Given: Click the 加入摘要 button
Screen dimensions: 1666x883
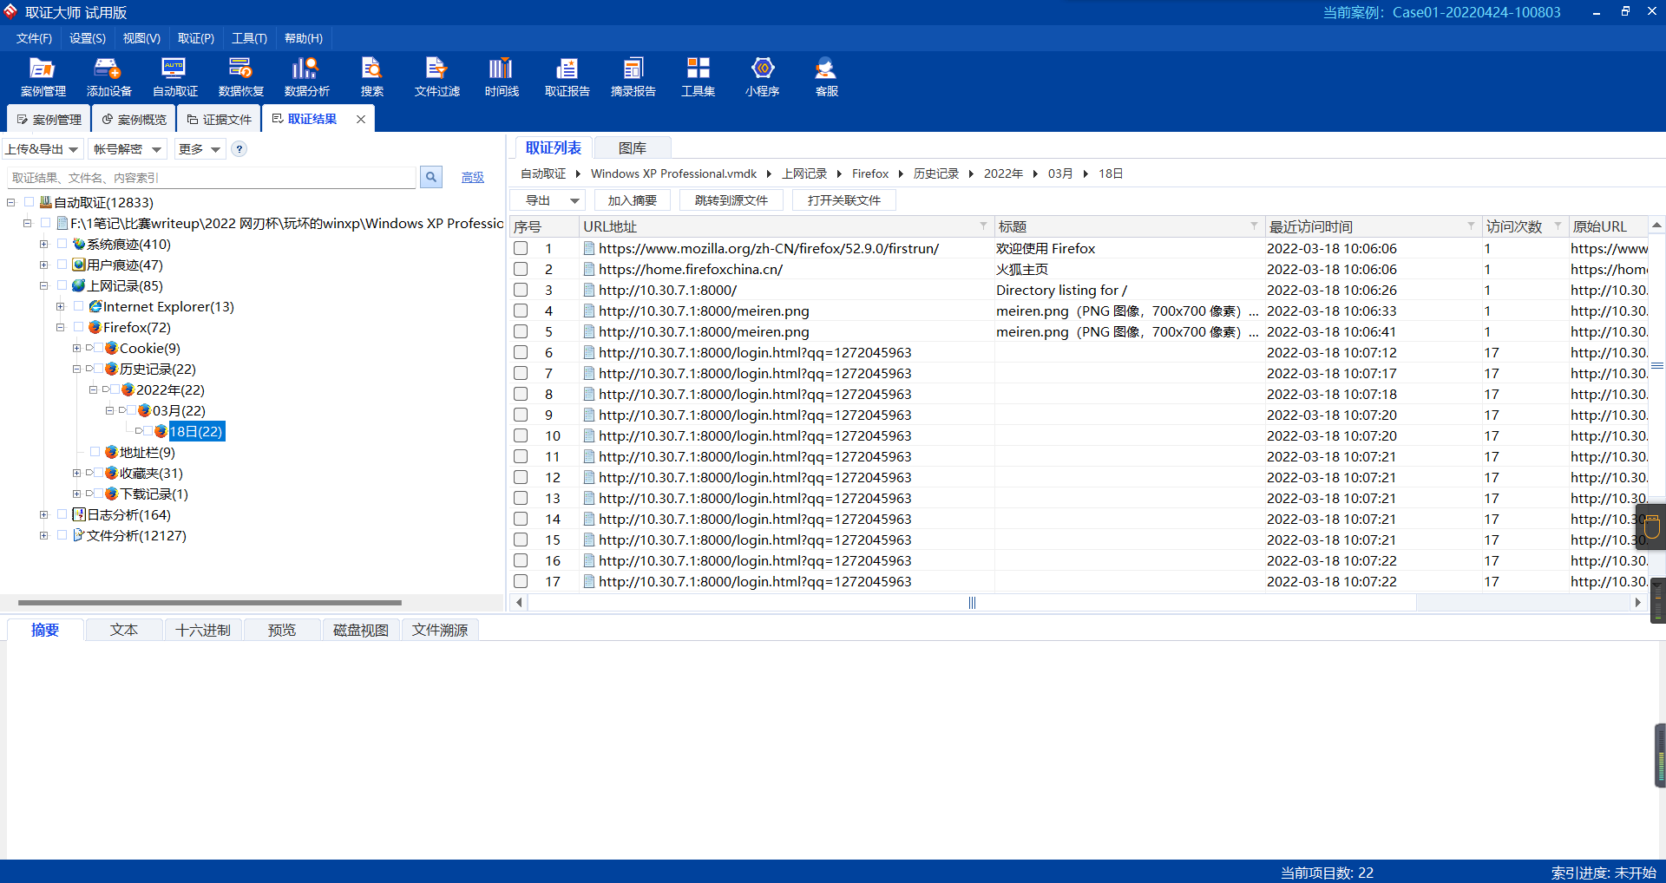Looking at the screenshot, I should pyautogui.click(x=633, y=200).
